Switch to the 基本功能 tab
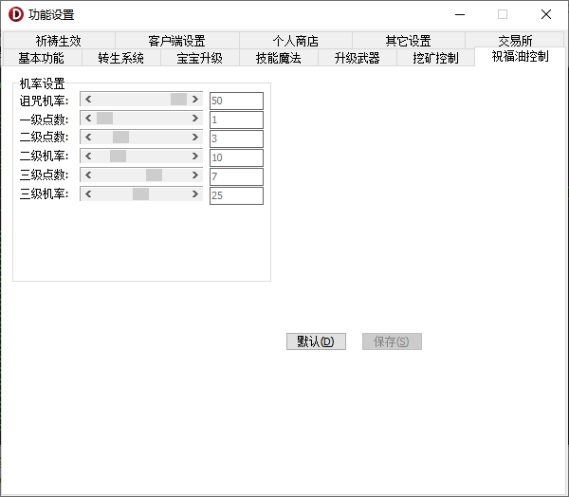Viewport: 569px width, 497px height. point(41,58)
